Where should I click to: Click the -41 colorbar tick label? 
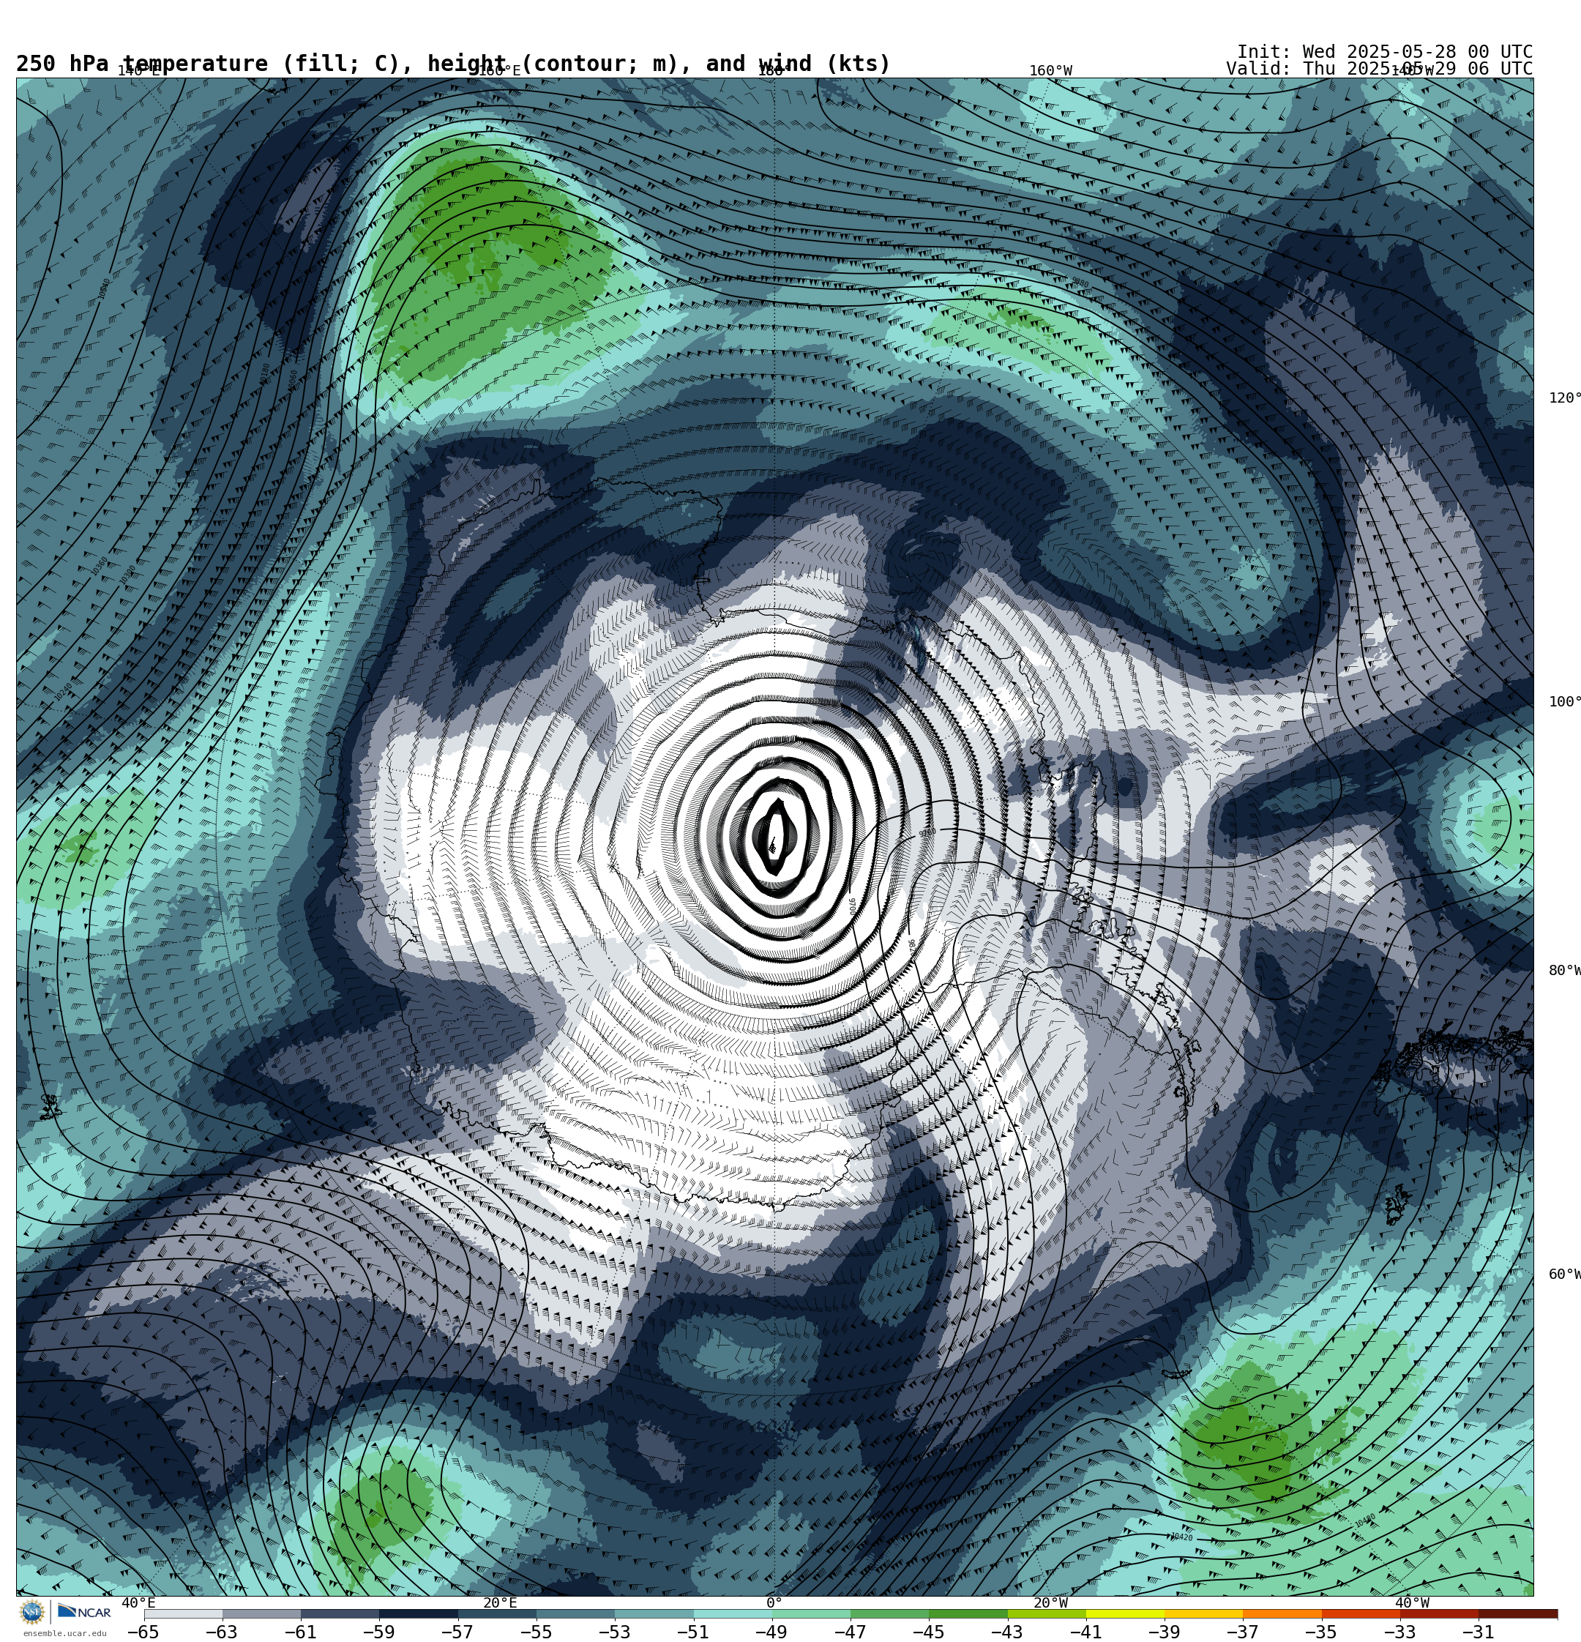click(1085, 1632)
